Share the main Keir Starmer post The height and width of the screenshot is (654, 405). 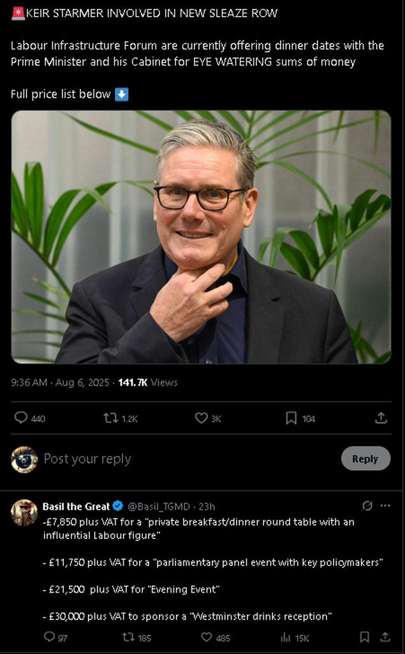381,418
